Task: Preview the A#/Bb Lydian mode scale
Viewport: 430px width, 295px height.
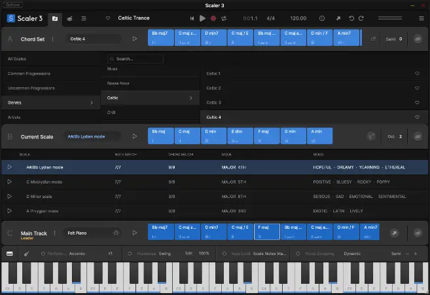Action: (10, 168)
